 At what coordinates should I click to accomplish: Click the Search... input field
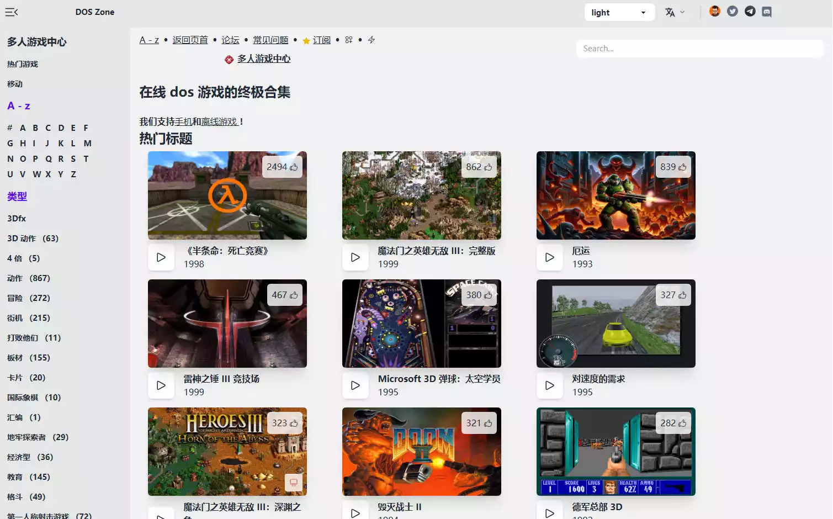pos(699,49)
